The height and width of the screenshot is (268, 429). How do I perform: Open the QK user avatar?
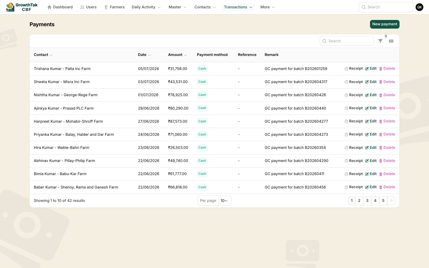pyautogui.click(x=419, y=7)
